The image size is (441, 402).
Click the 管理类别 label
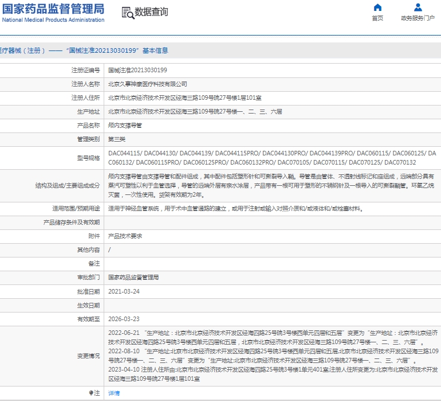[x=88, y=139]
